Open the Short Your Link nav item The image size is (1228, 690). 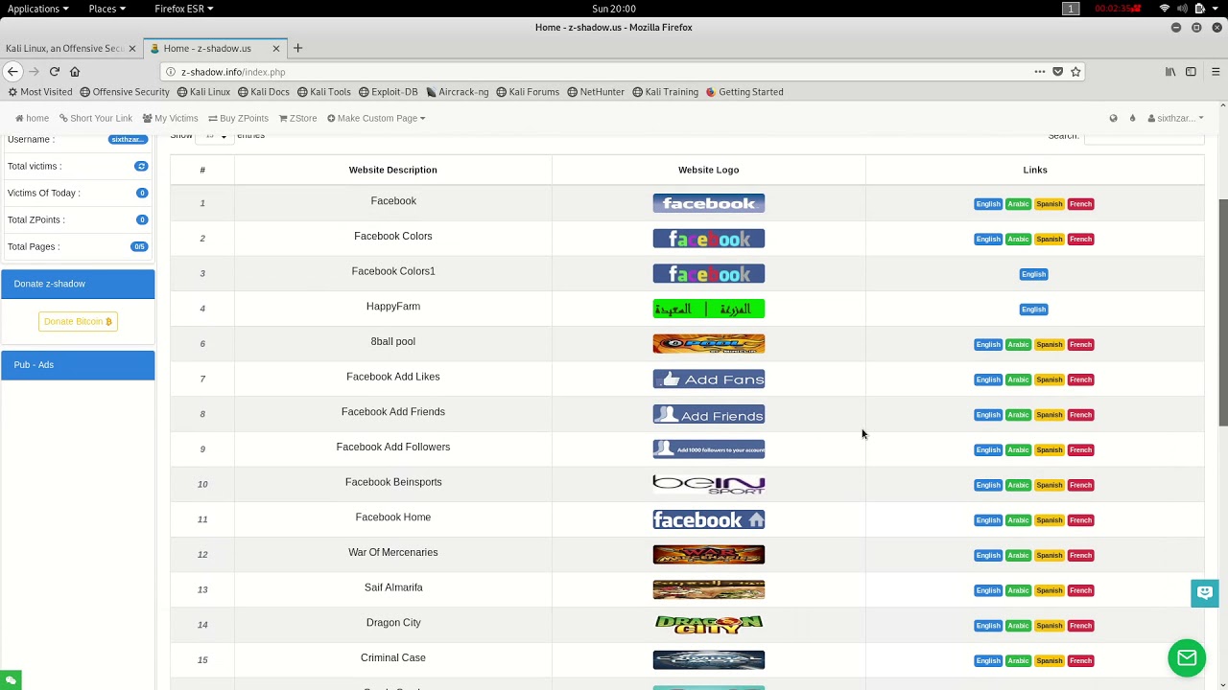96,119
